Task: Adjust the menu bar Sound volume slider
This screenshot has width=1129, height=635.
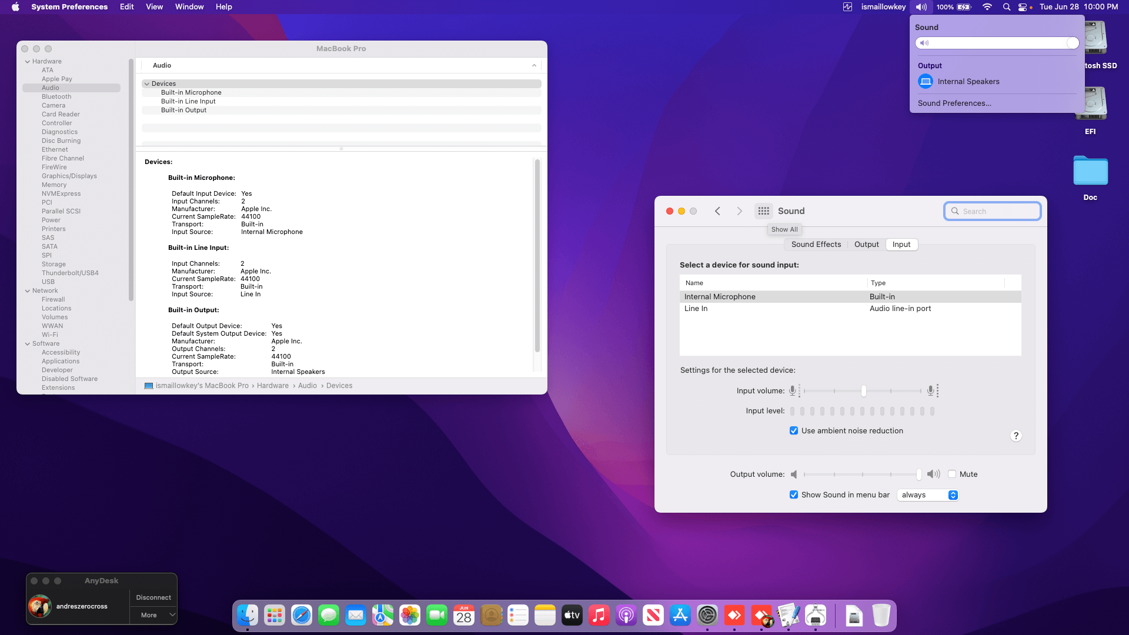Action: click(997, 43)
